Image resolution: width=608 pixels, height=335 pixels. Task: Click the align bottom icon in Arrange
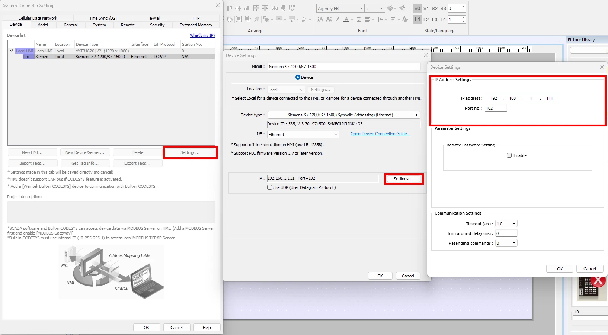(247, 8)
